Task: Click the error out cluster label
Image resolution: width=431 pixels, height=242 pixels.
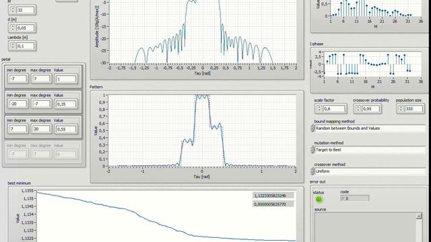Action: coord(317,182)
